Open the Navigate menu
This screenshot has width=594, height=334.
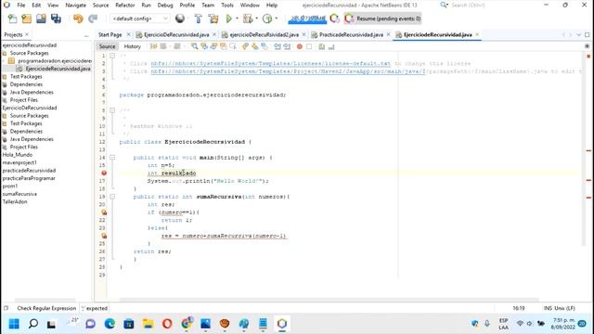(x=76, y=6)
